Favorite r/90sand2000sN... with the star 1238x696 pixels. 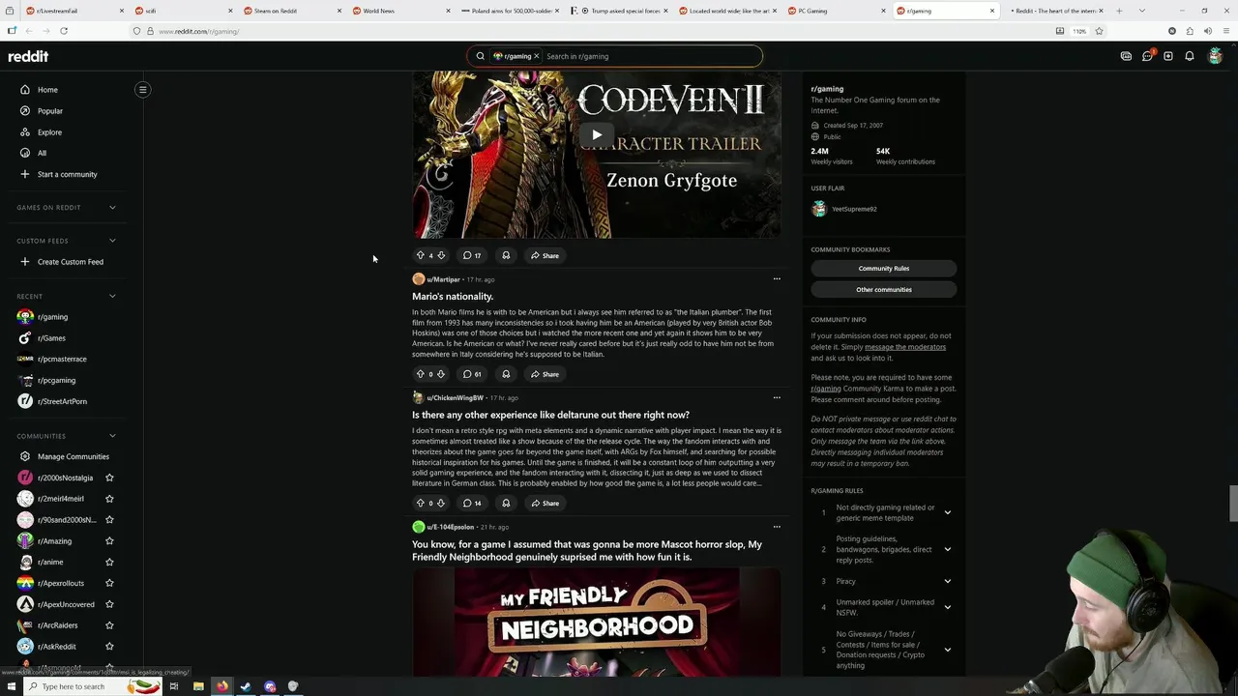click(109, 520)
